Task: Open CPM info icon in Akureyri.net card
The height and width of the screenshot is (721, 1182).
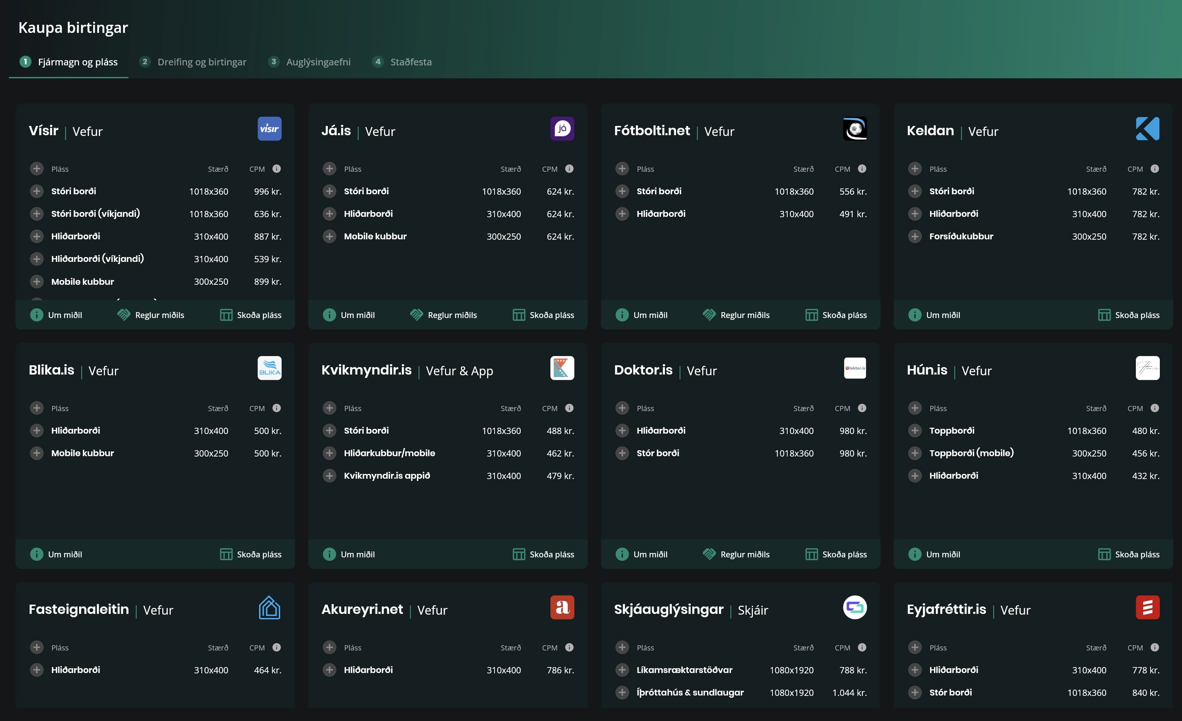Action: tap(569, 647)
